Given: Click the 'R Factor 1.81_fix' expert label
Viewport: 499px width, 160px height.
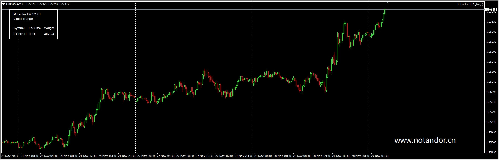Looking at the screenshot, I should 468,4.
